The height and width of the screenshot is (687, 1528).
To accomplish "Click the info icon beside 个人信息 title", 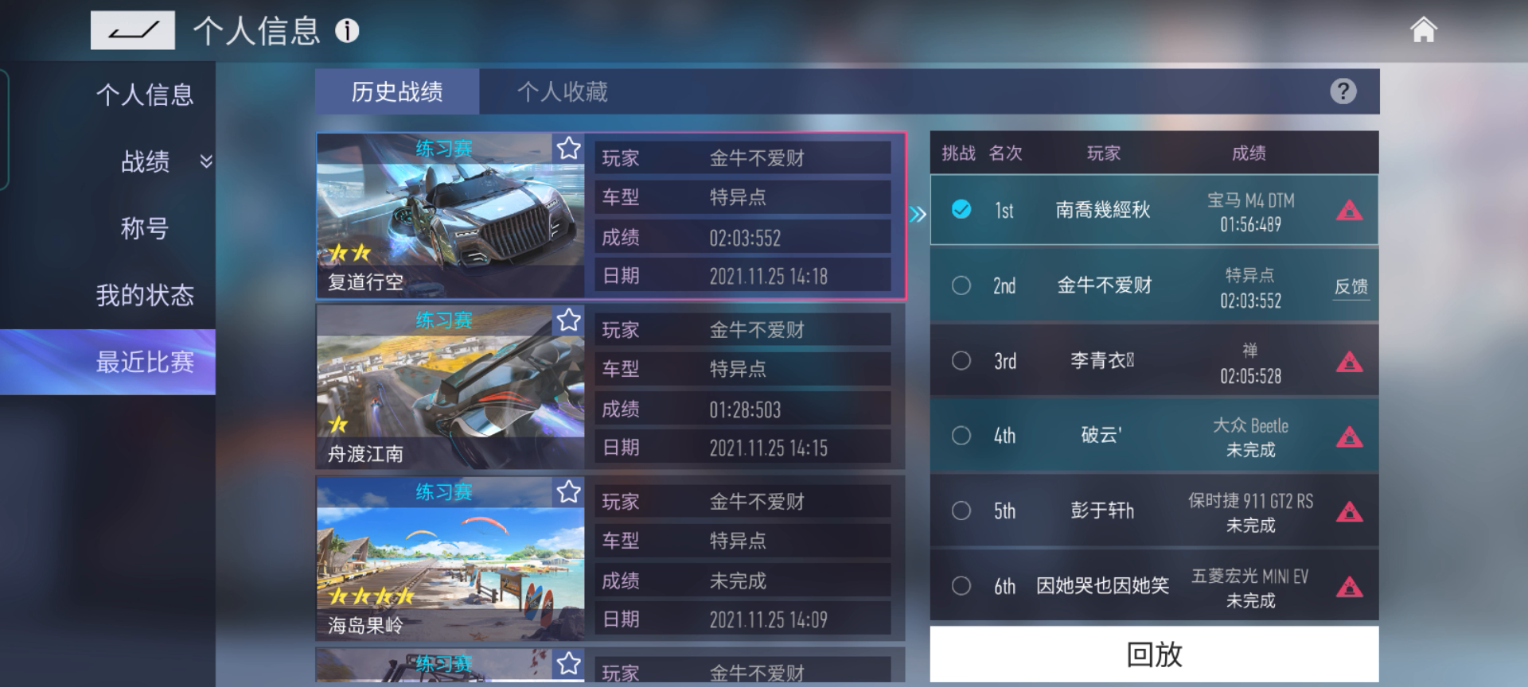I will 347,31.
